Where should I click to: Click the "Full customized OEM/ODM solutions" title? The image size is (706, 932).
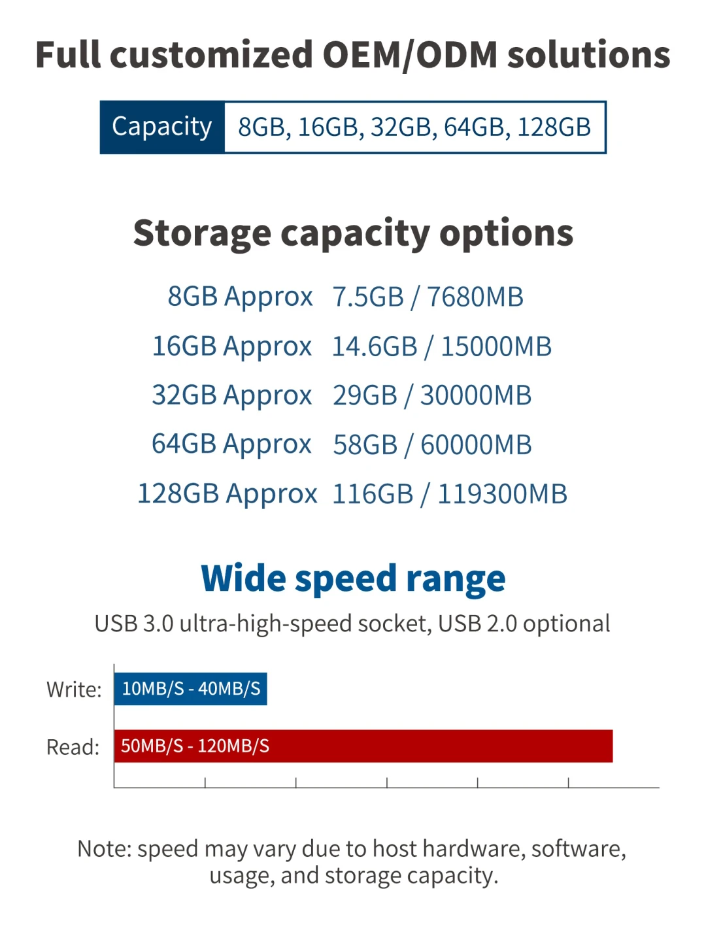[x=353, y=55]
